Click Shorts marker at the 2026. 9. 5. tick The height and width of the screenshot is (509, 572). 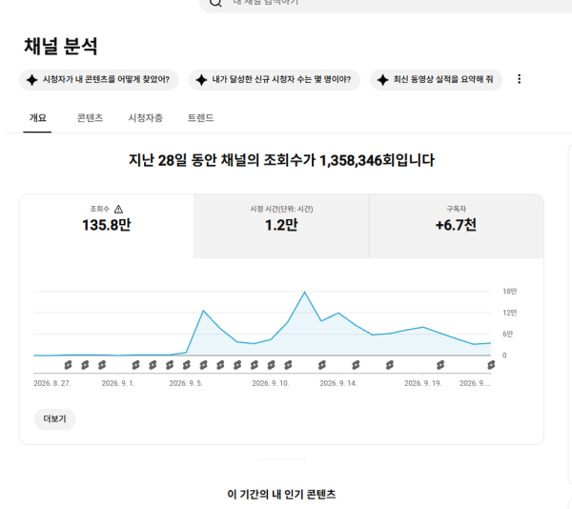point(187,365)
